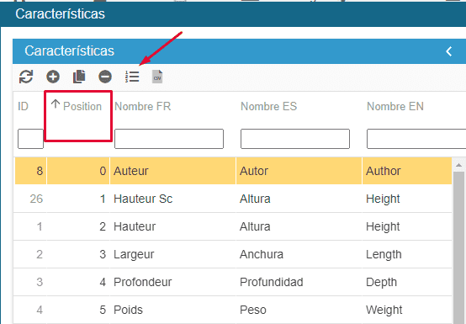Image resolution: width=466 pixels, height=324 pixels.
Task: Click ID cell 26
Action: point(30,199)
